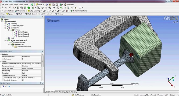179x96 pixels.
Task: Tick the Proximity Accuracy checkbox
Action: click(x=3, y=80)
